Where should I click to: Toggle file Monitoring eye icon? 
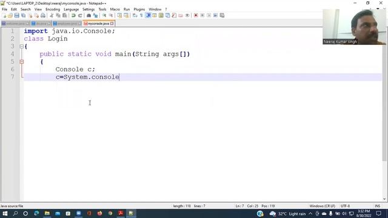pos(187,16)
